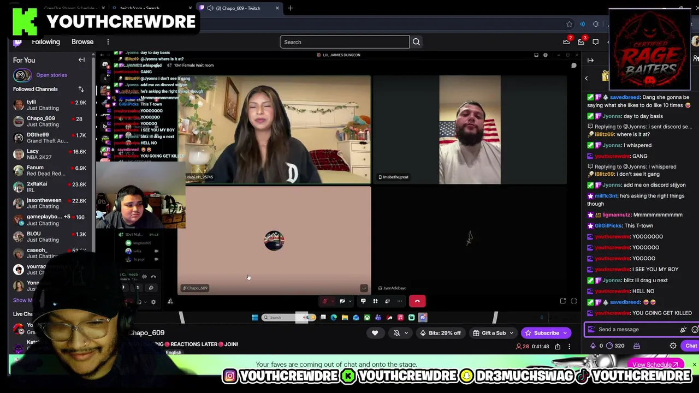Image resolution: width=699 pixels, height=393 pixels.
Task: Toggle the tab audio indicator on Chapo_609 tab
Action: coord(210,8)
